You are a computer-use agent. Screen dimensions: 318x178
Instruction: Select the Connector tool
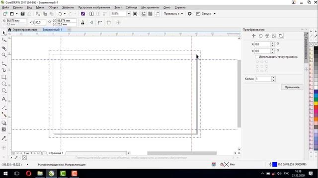4,115
